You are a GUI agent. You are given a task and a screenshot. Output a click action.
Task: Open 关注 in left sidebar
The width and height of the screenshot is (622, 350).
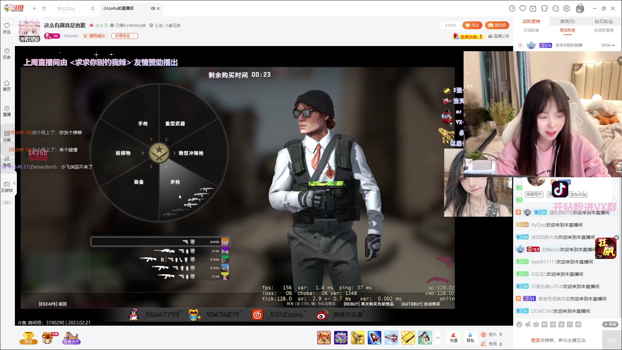click(x=7, y=28)
